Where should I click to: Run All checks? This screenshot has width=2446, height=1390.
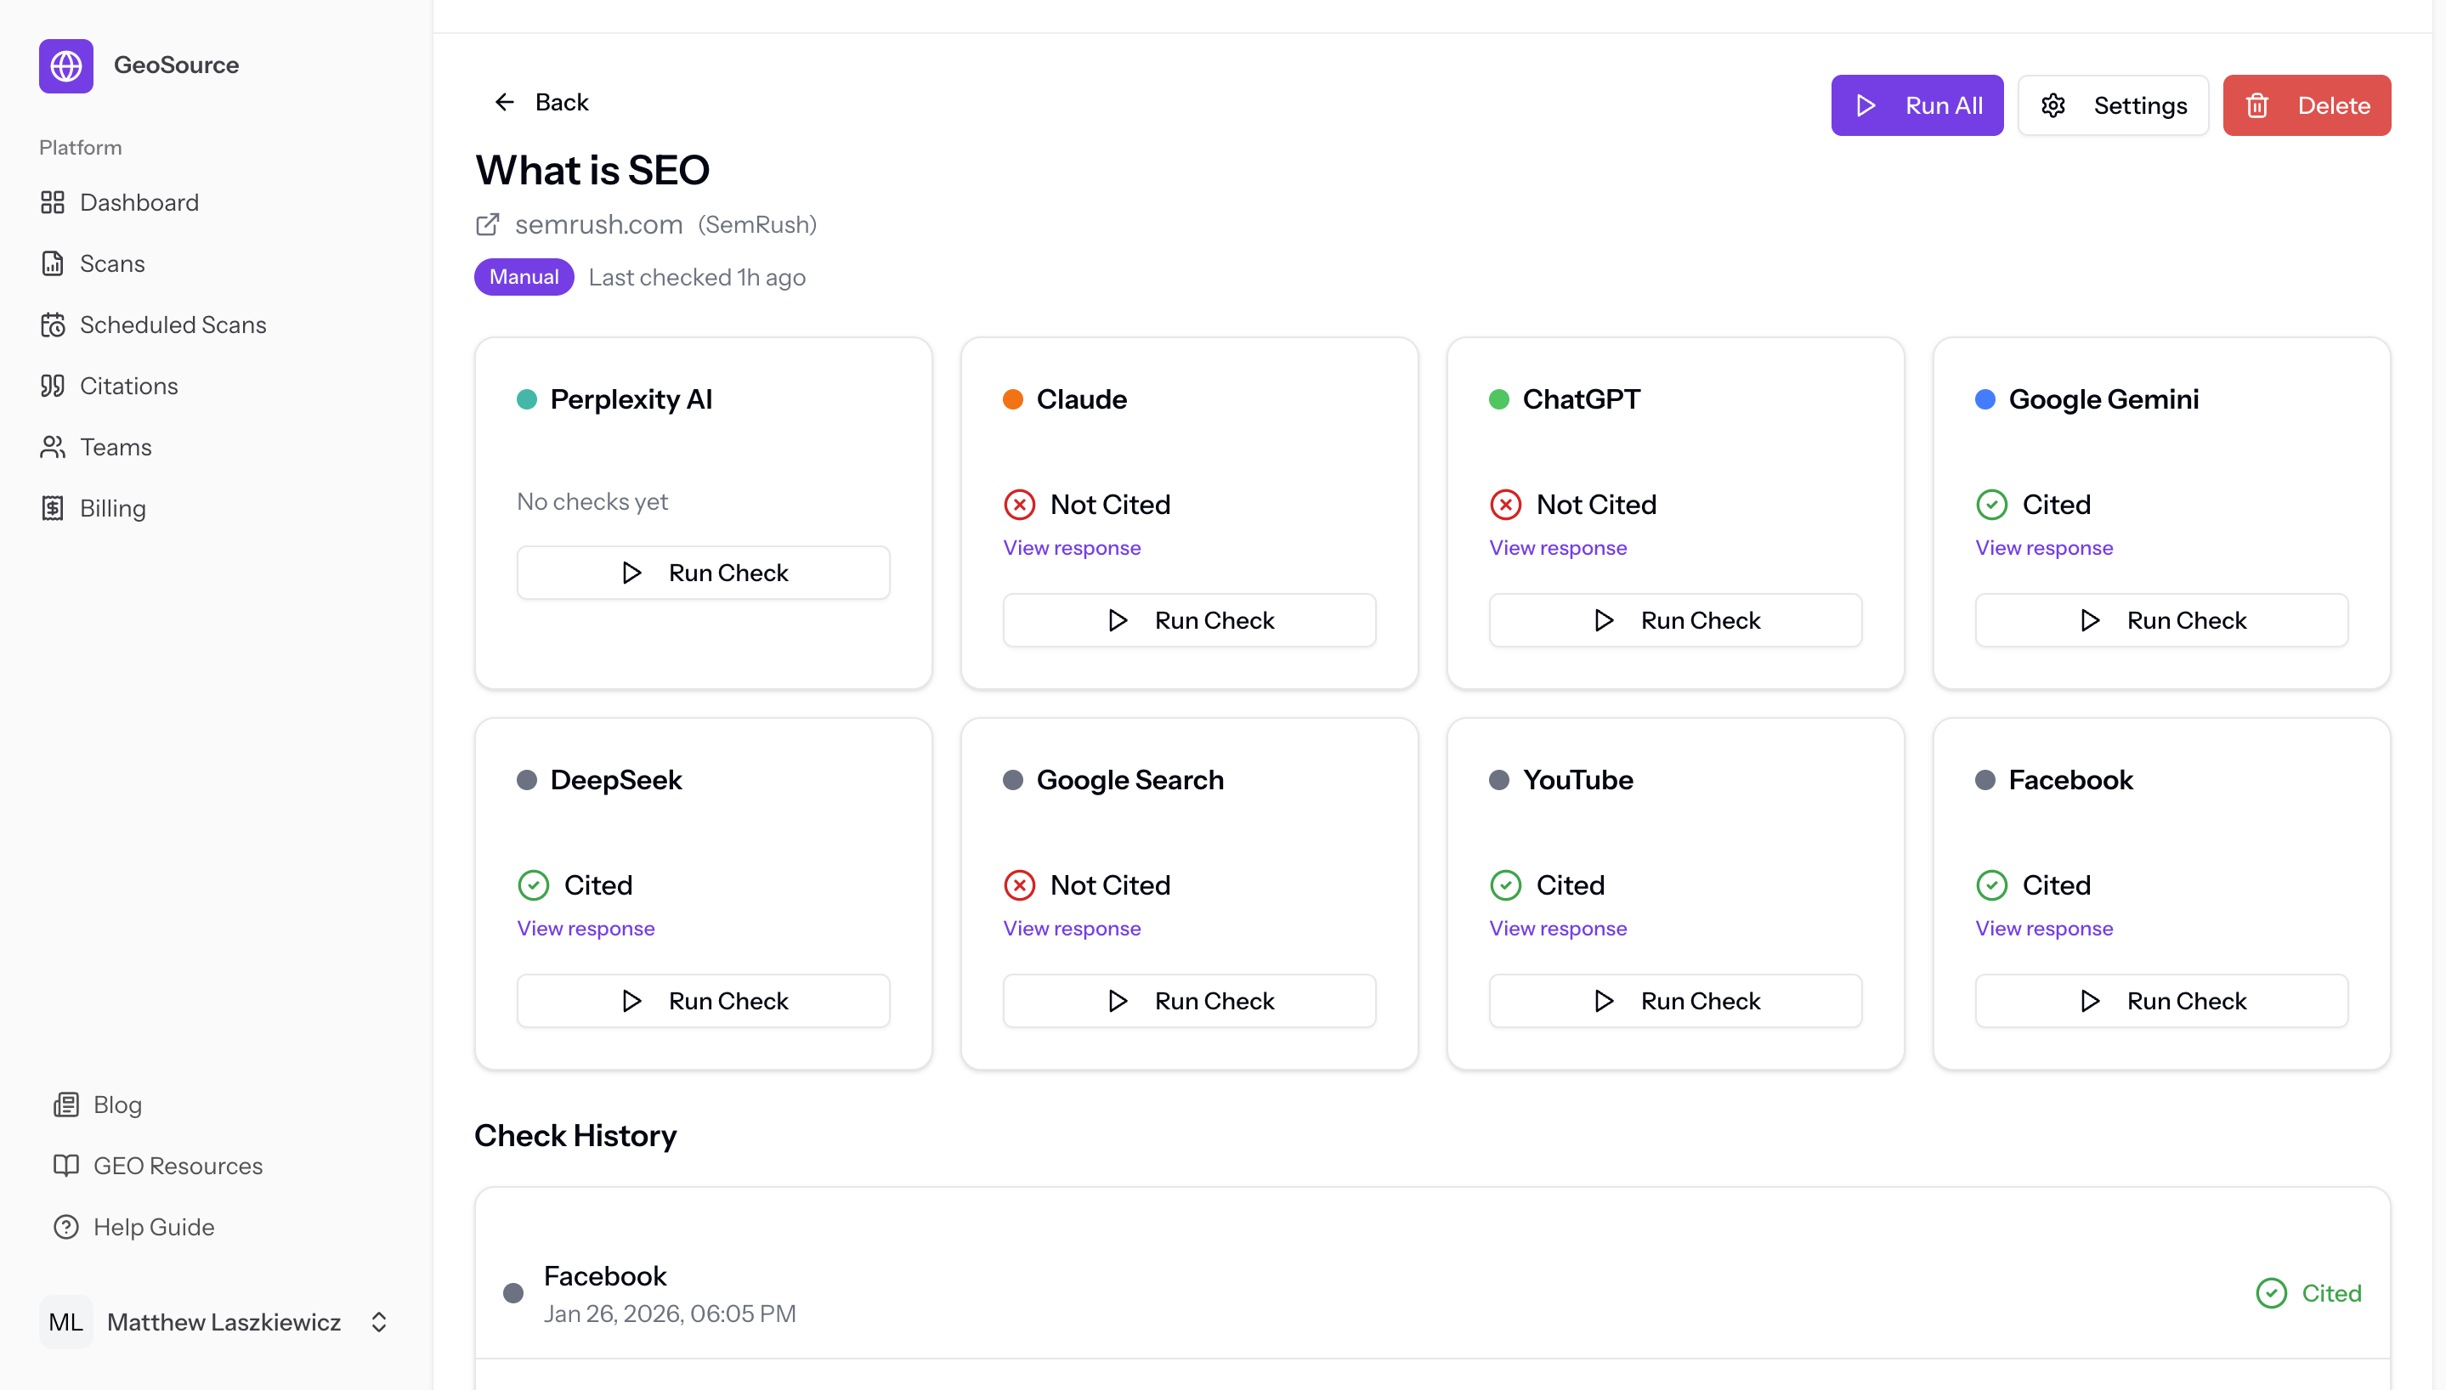1917,105
